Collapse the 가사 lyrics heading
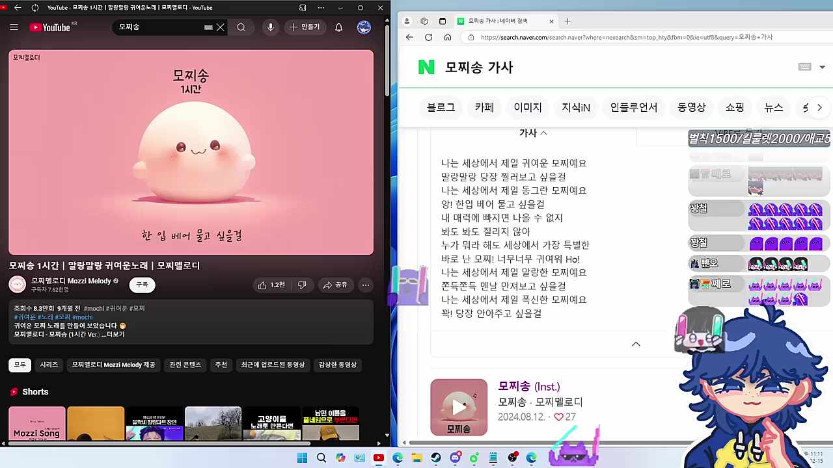 (533, 133)
